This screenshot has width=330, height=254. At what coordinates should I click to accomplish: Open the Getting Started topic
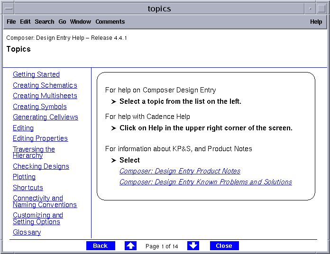(36, 74)
